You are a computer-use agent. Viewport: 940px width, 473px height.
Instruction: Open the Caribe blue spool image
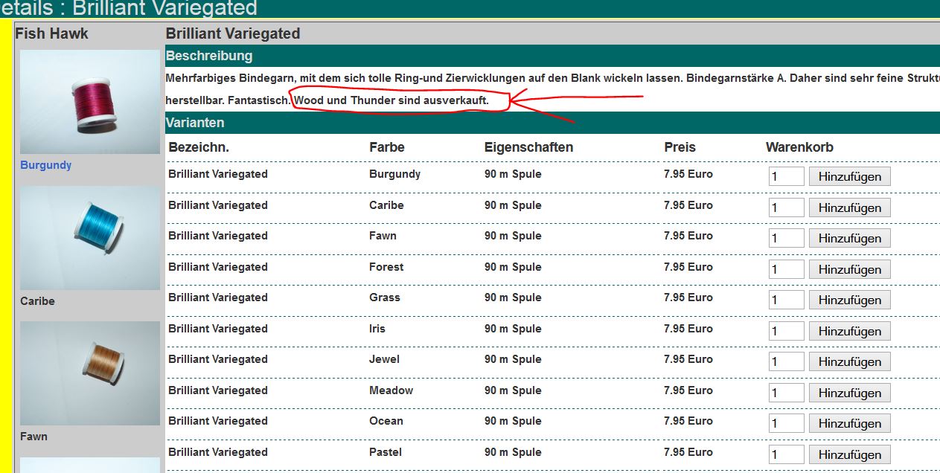coord(89,237)
